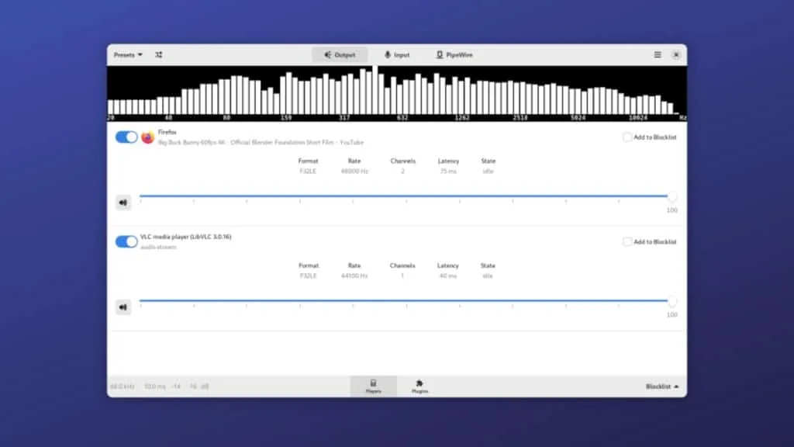This screenshot has height=447, width=794.
Task: Click the Firefox volume slider track
Action: click(403, 196)
